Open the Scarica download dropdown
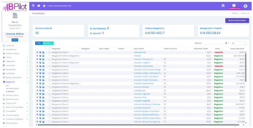The height and width of the screenshot is (128, 253). pos(48,43)
